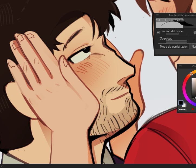Click the brightness handle in the color square
This screenshot has height=168, width=196.
[x=195, y=98]
